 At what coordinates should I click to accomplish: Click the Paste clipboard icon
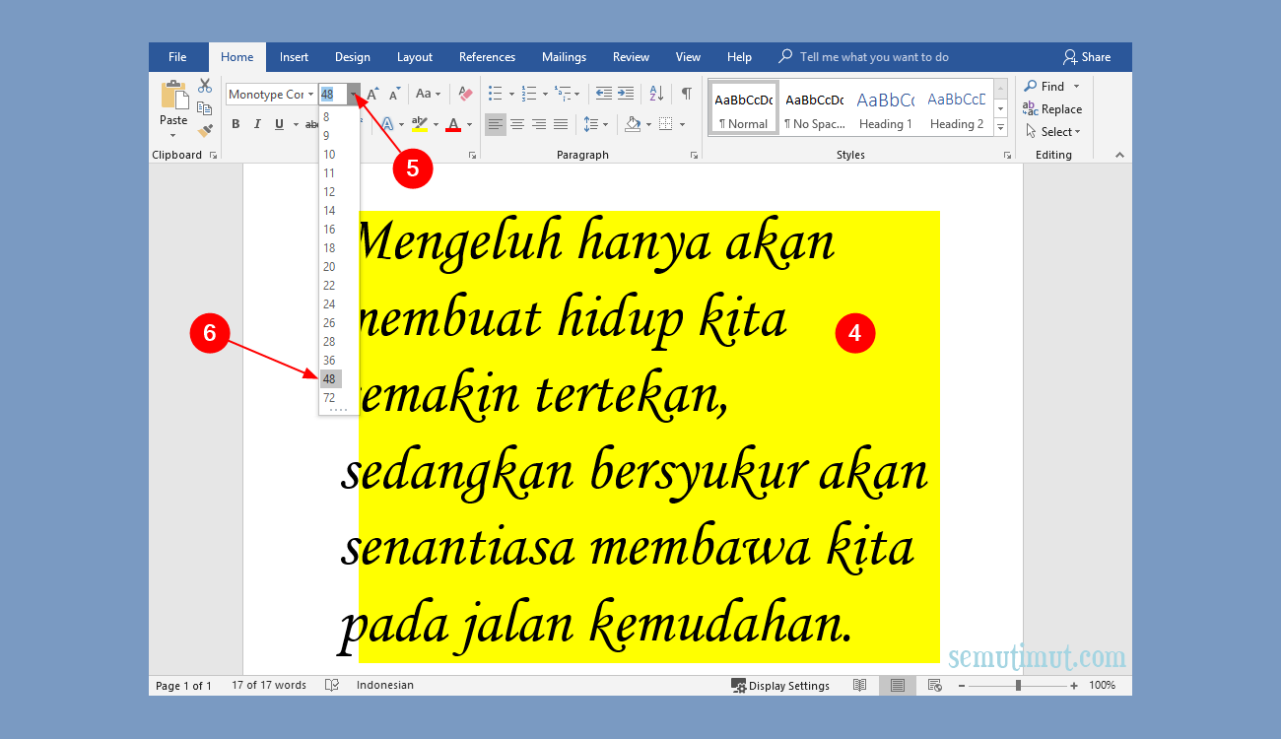click(173, 96)
